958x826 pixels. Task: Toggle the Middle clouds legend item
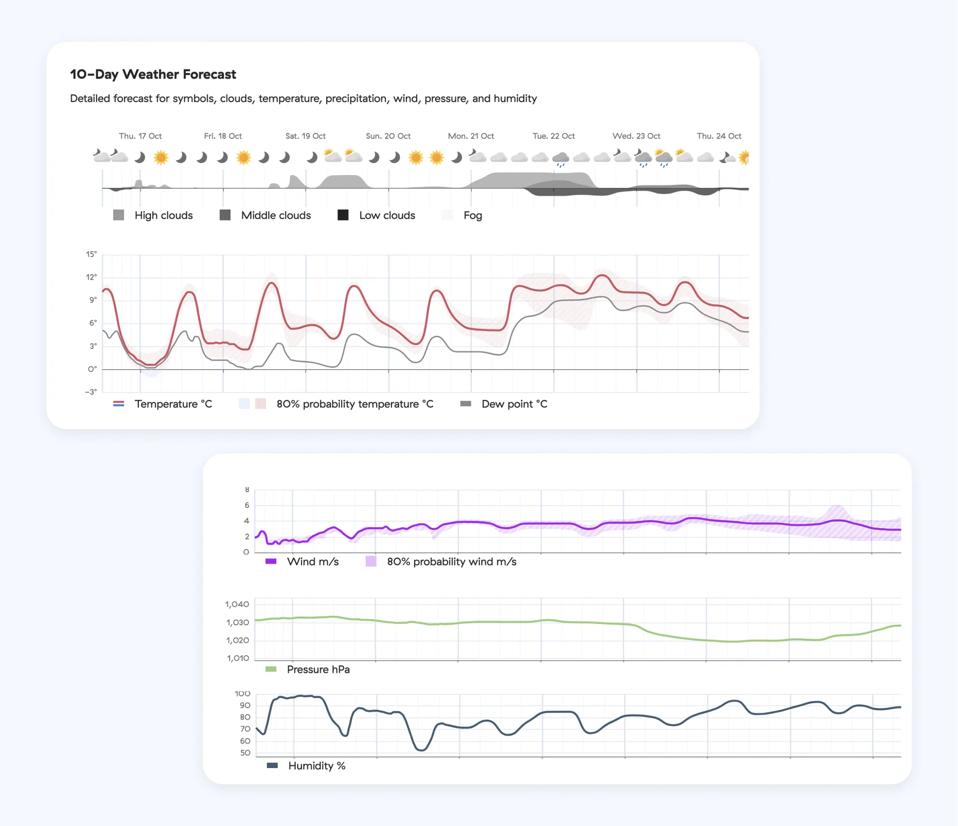click(275, 215)
